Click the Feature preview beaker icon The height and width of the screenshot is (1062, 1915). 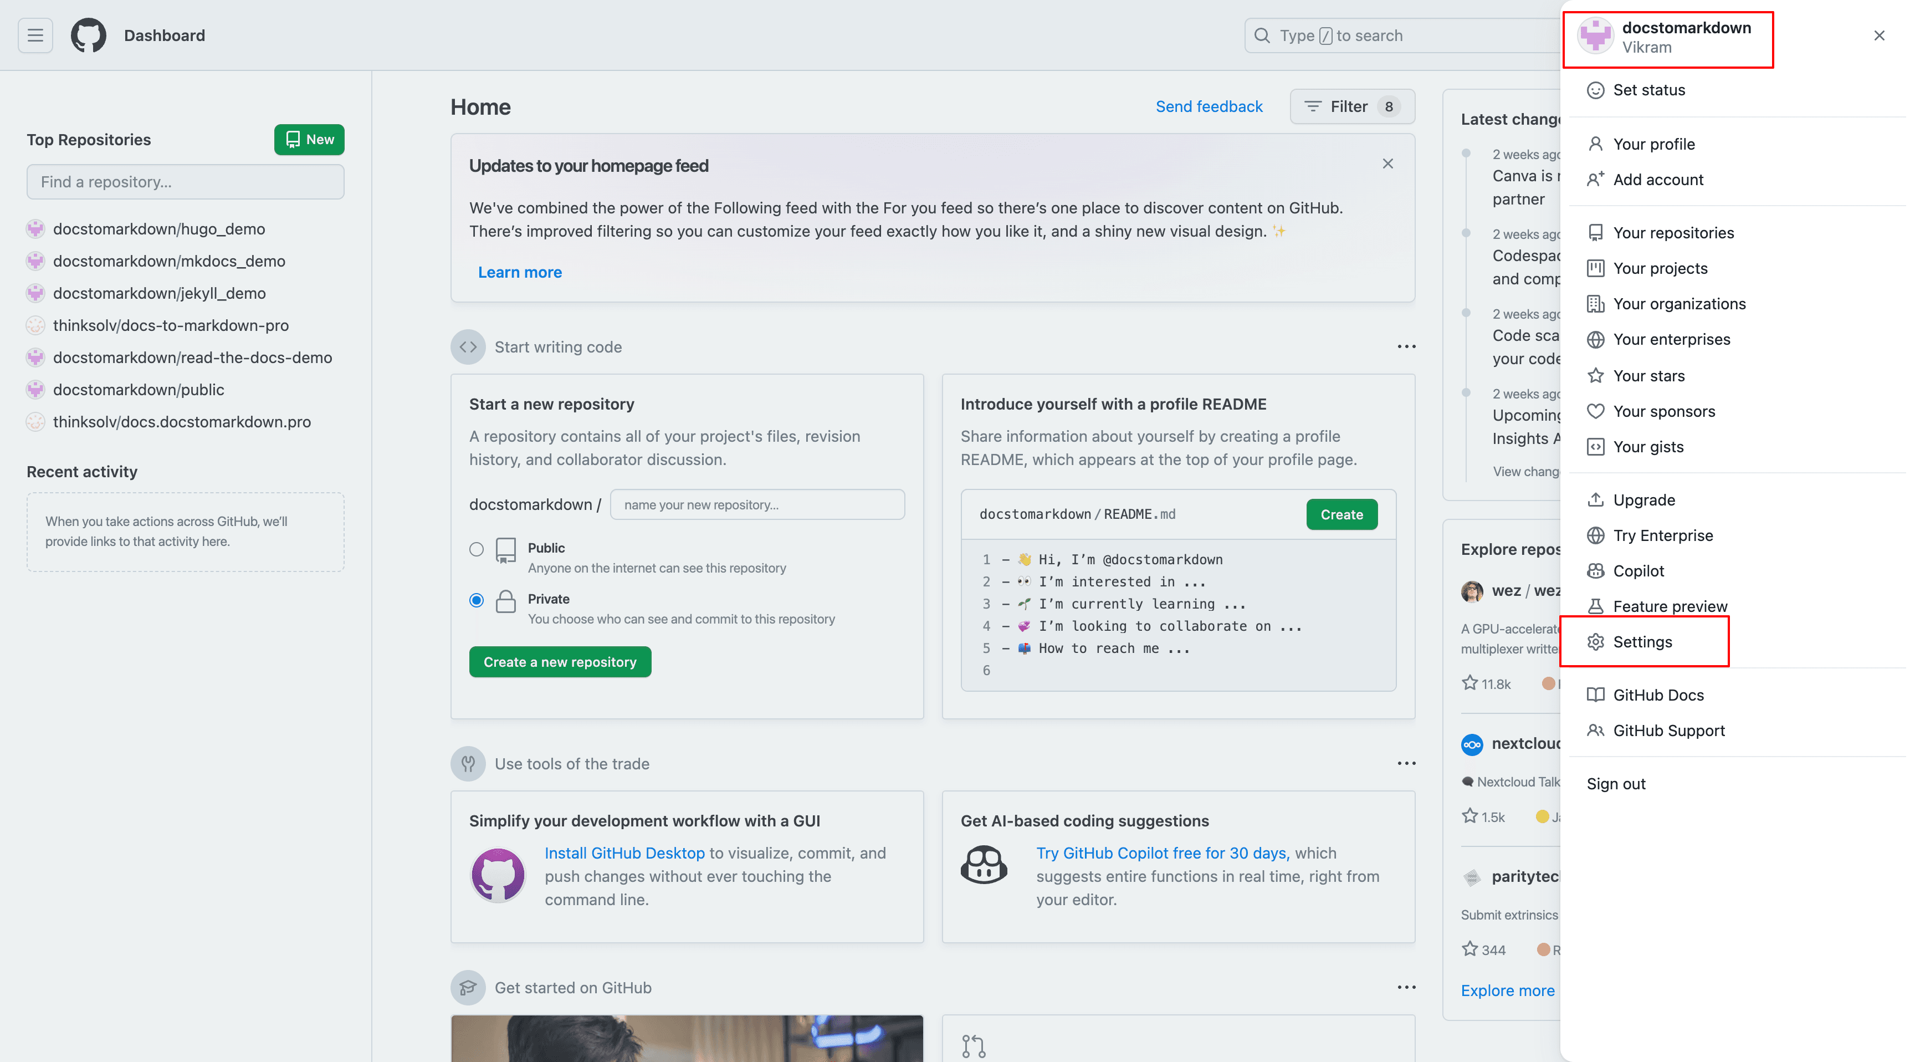[1595, 606]
